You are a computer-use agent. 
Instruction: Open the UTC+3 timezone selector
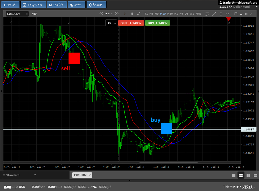247,187
